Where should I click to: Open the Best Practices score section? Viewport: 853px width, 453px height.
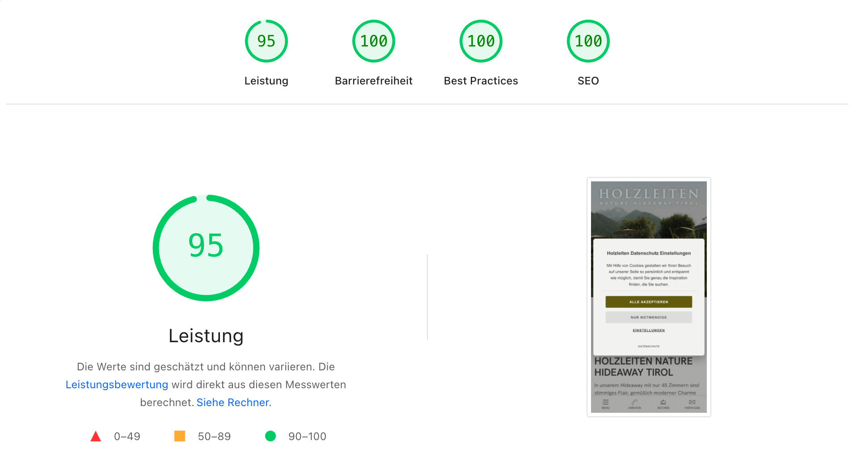[x=481, y=41]
